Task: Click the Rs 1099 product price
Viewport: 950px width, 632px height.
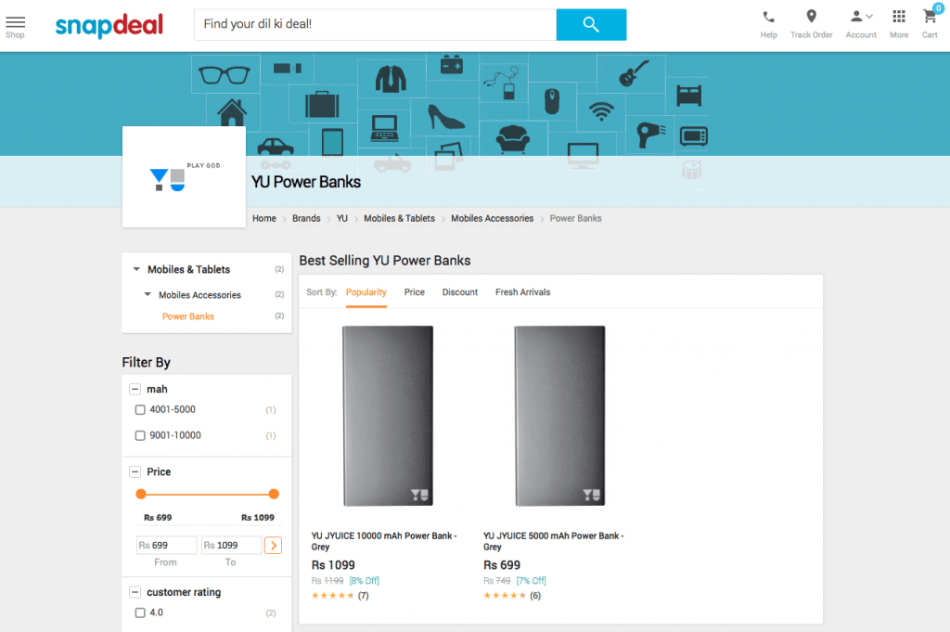Action: 333,565
